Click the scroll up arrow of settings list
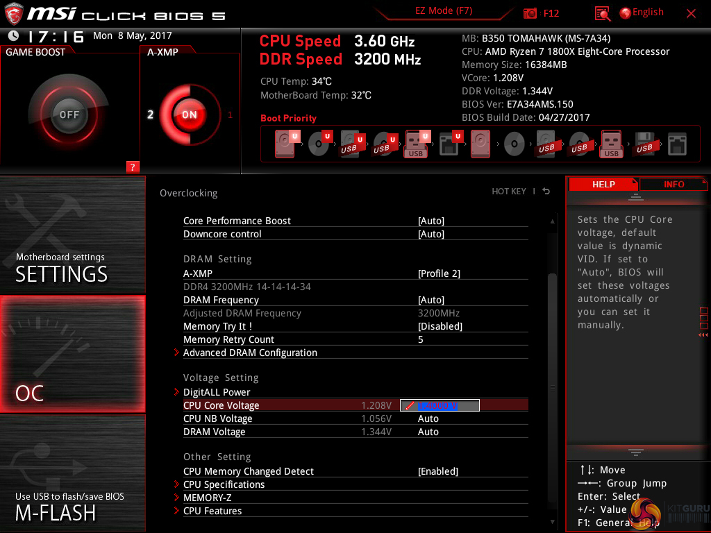The height and width of the screenshot is (533, 711). click(x=552, y=221)
